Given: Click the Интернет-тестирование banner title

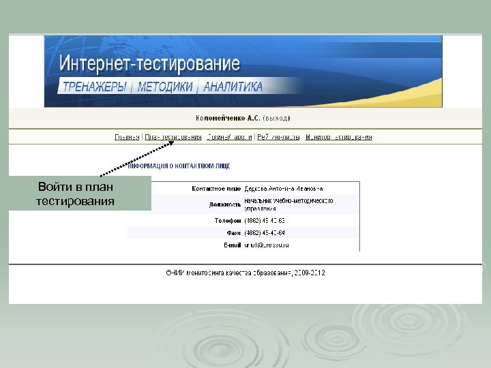Looking at the screenshot, I should point(149,63).
